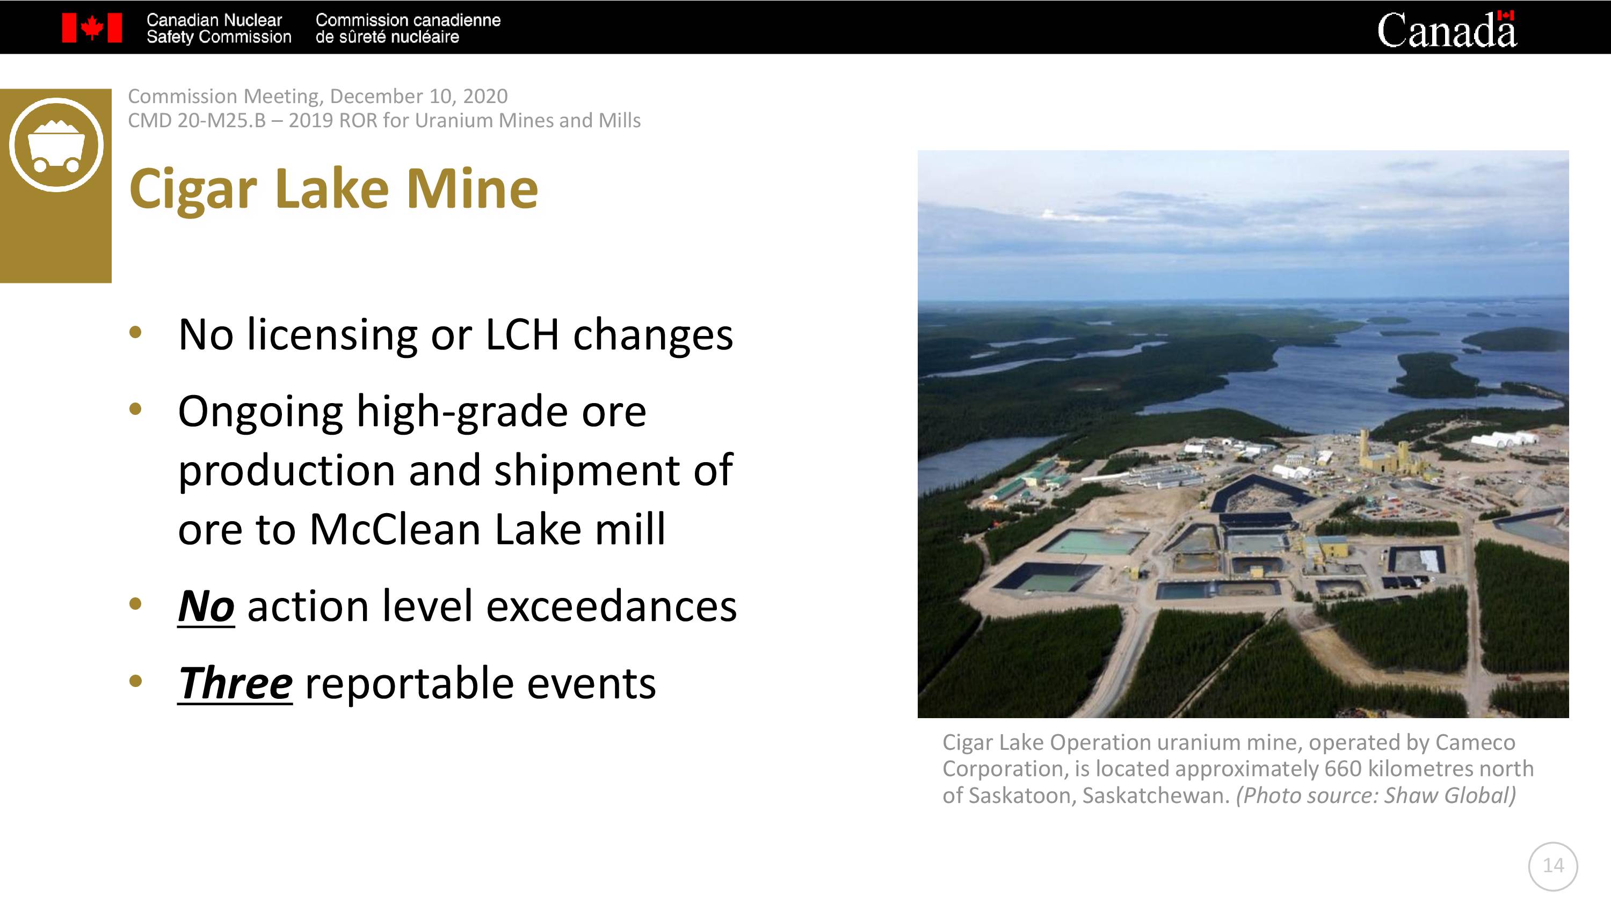
Task: Click 'reportable events' text
Action: (480, 683)
